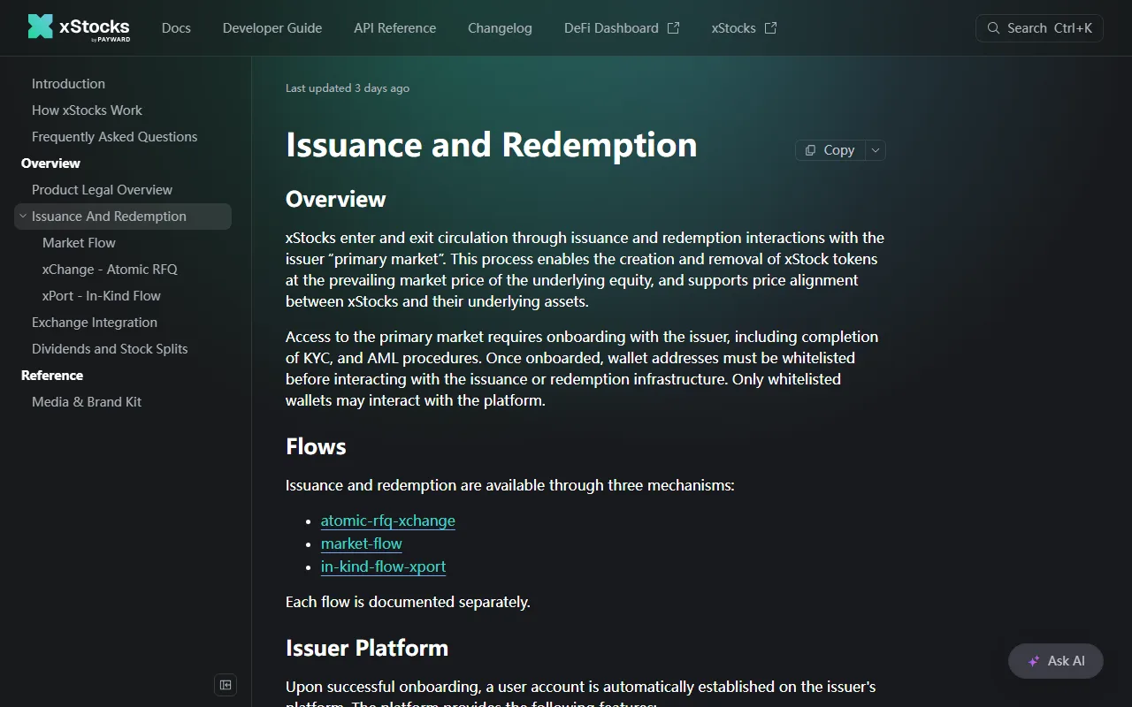Click the Copy page button
The width and height of the screenshot is (1132, 707).
tap(830, 150)
